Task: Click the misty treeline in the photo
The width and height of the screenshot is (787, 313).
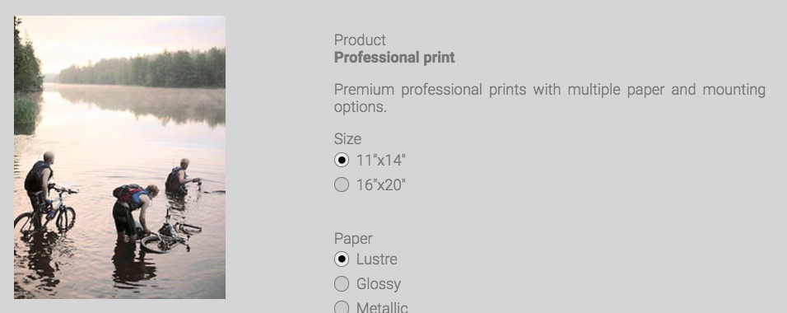Action: [x=142, y=69]
